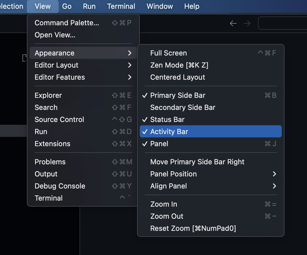Select Zoom In from the submenu

tap(164, 204)
